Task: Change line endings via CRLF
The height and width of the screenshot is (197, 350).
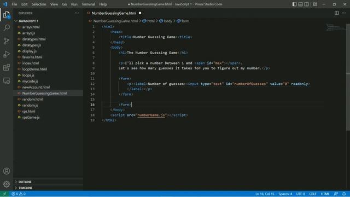Action: coord(313,194)
